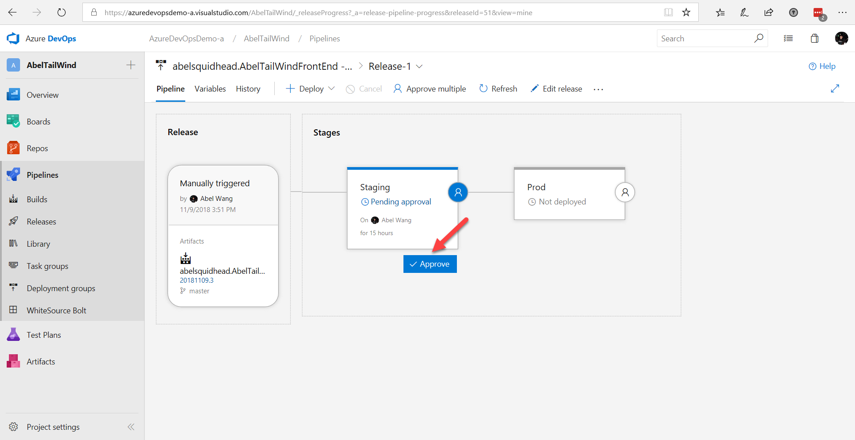
Task: Click Approve multiple
Action: point(430,89)
